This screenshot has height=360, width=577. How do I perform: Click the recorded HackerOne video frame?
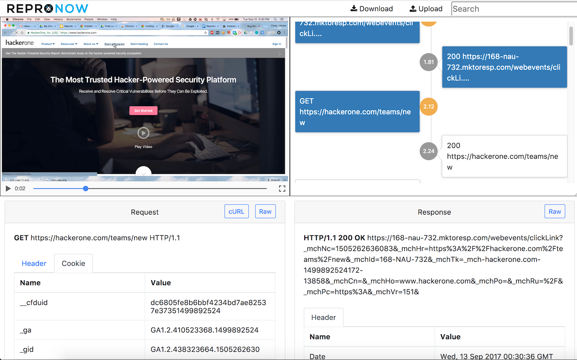(x=144, y=99)
